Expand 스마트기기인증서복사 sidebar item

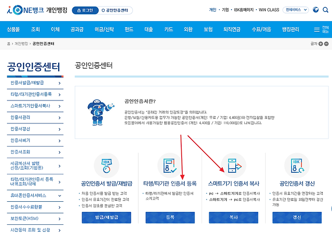[x=35, y=106]
